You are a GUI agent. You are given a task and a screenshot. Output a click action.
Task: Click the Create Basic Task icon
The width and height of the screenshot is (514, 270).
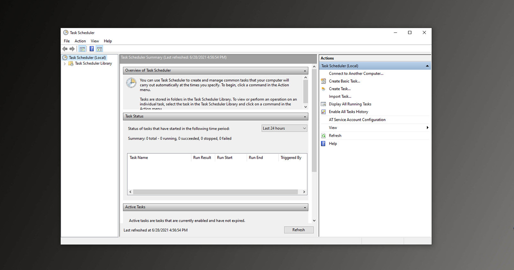point(323,81)
